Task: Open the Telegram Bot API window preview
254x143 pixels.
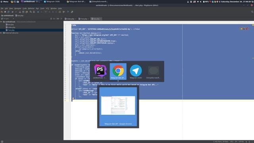Action: pos(118,107)
